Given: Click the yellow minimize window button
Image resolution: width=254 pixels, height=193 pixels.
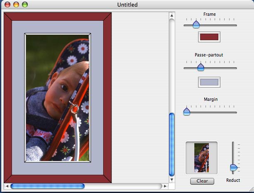Looking at the screenshot, I should click(x=16, y=5).
